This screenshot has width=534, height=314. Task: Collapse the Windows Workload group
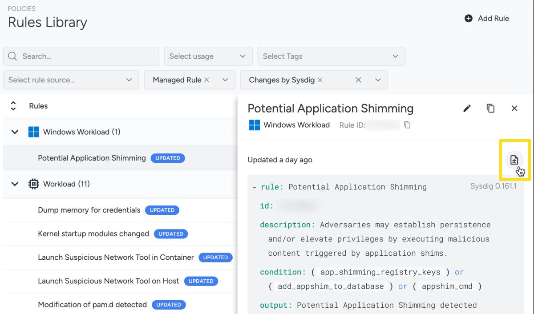(15, 132)
